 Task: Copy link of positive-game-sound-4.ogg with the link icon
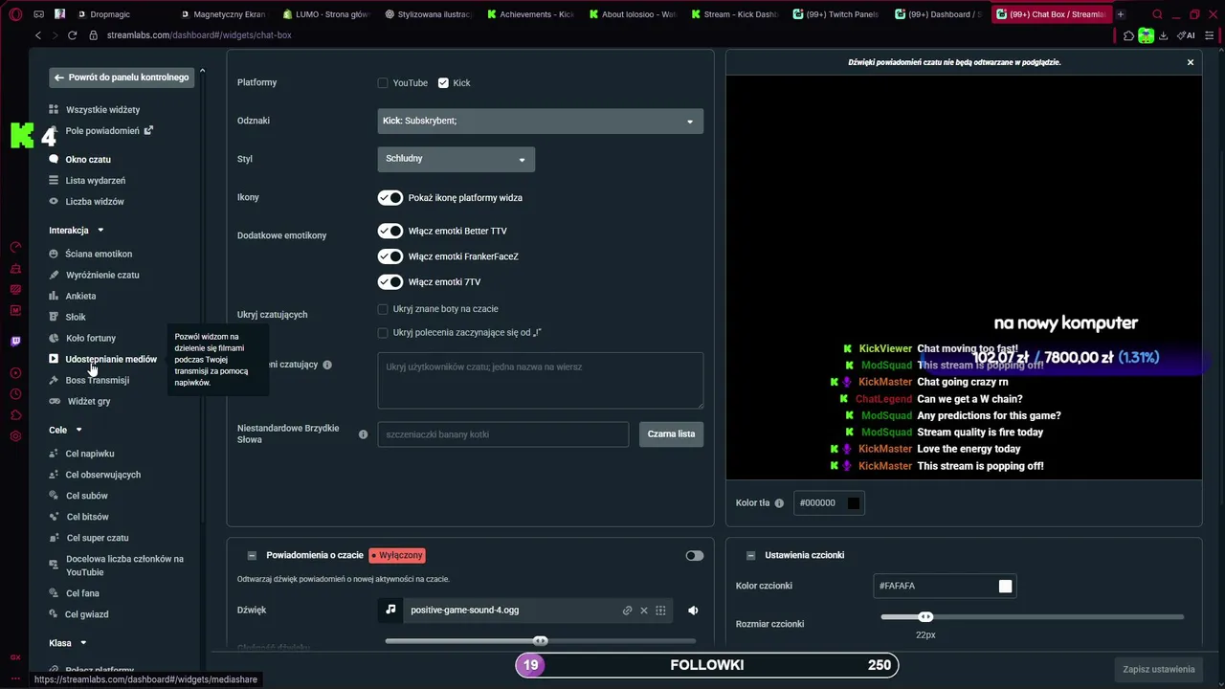627,611
